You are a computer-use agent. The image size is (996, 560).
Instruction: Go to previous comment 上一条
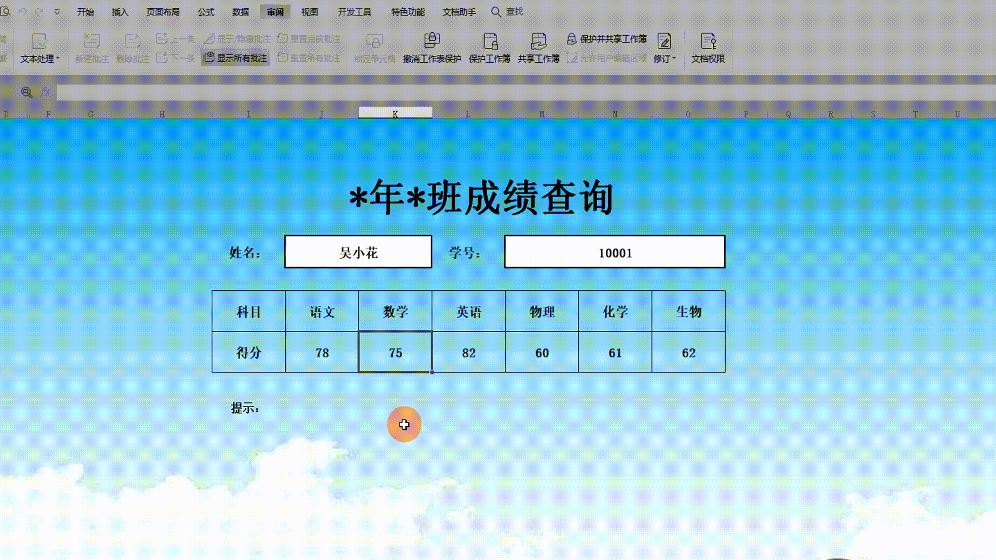pos(175,39)
